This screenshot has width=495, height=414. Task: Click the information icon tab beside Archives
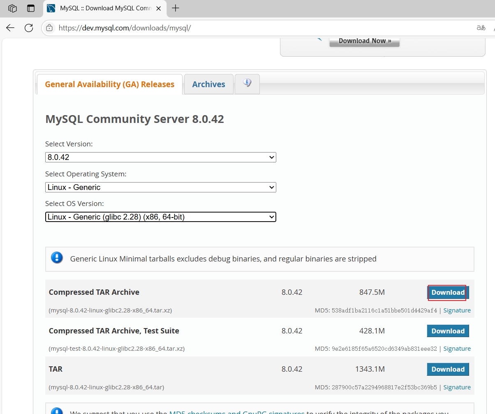point(247,83)
